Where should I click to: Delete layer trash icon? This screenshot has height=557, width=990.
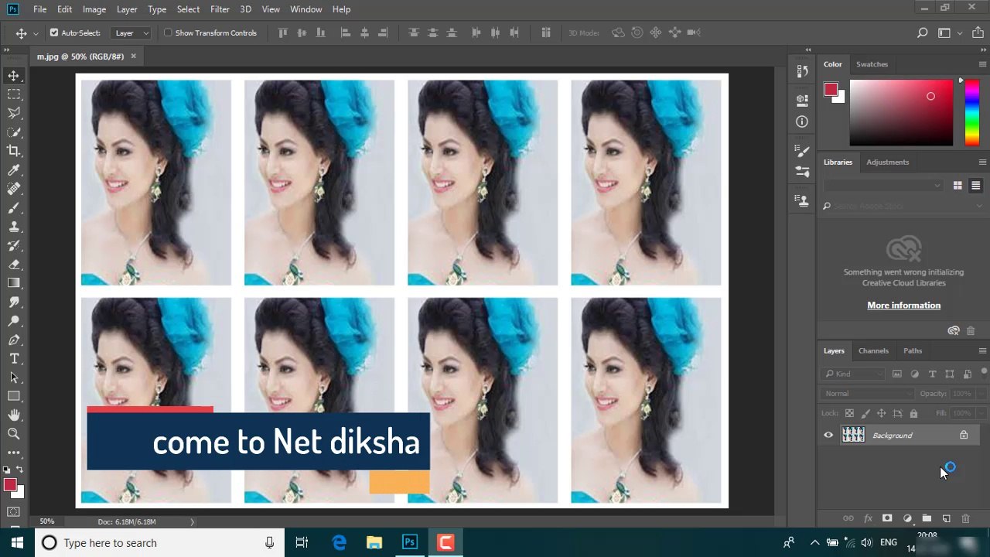965,518
